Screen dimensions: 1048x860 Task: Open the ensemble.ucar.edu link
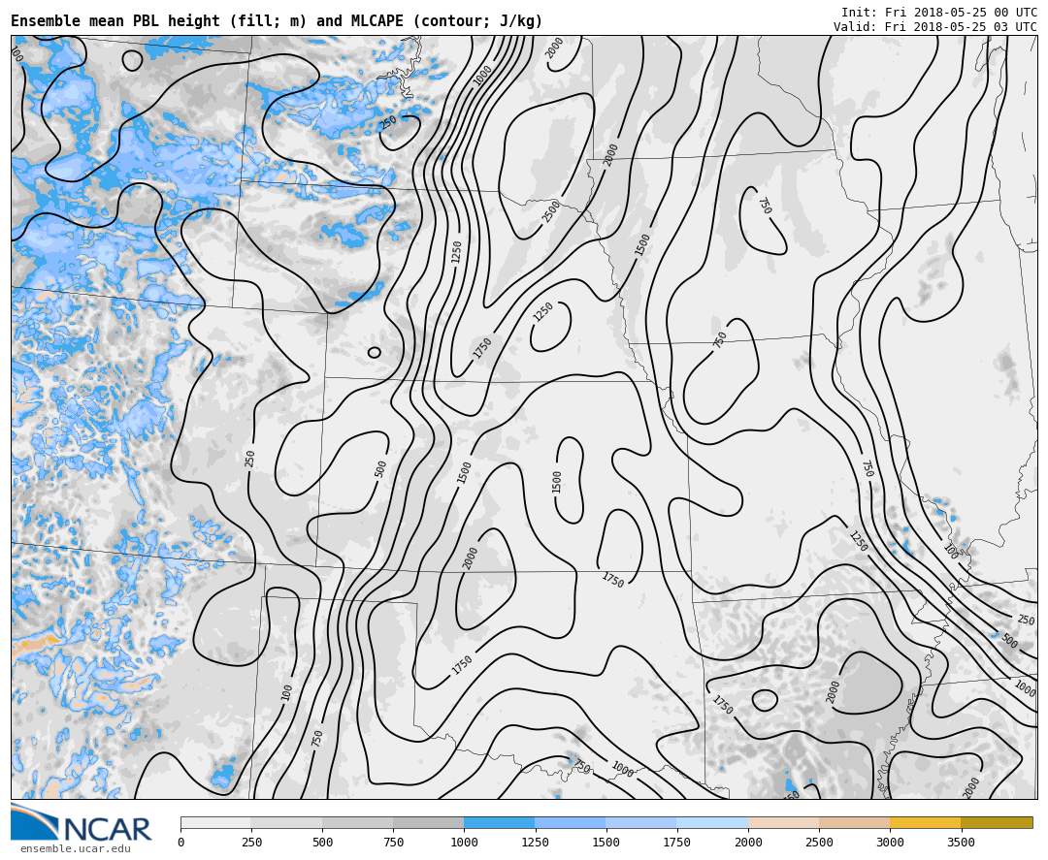(x=75, y=849)
